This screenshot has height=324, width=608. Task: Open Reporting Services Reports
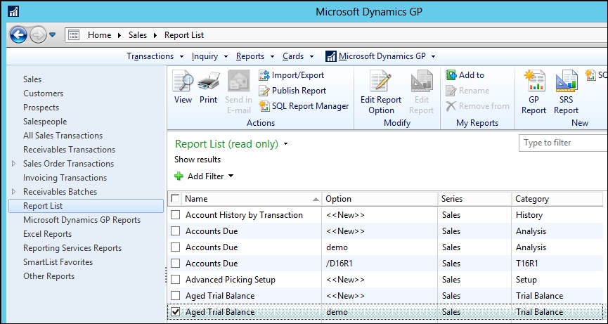pos(72,248)
